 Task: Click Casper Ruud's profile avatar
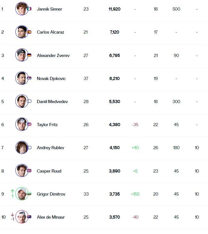click(21, 170)
